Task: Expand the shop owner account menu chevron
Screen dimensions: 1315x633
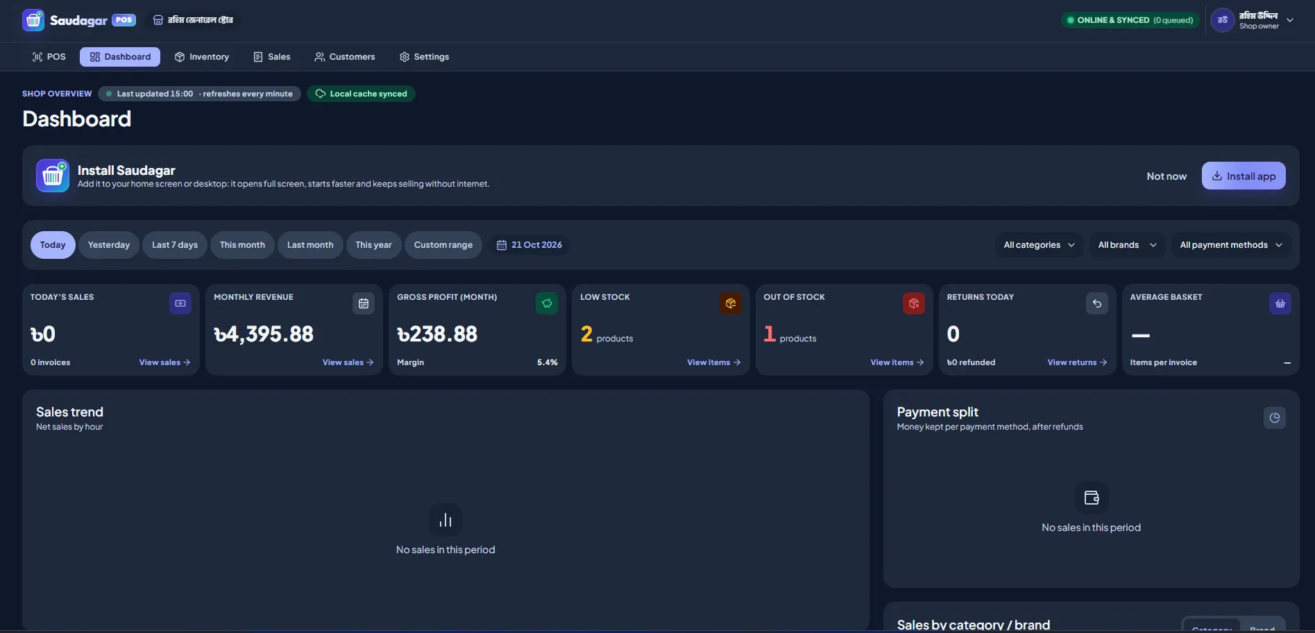Action: tap(1290, 20)
